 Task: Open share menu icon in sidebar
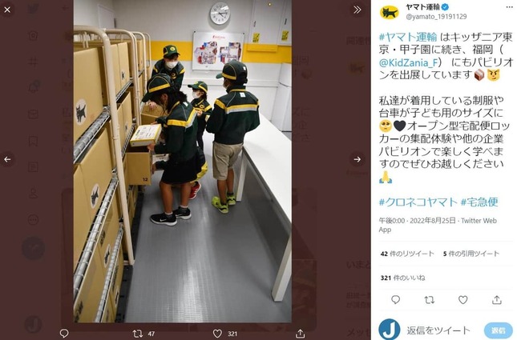point(497,299)
